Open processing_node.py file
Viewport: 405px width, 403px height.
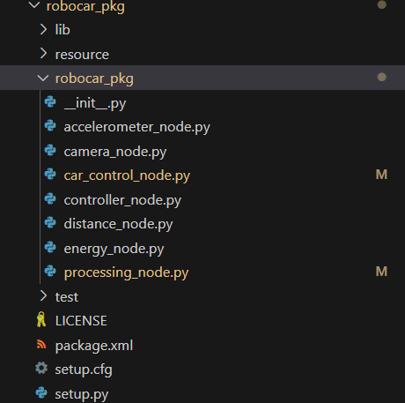coord(126,272)
